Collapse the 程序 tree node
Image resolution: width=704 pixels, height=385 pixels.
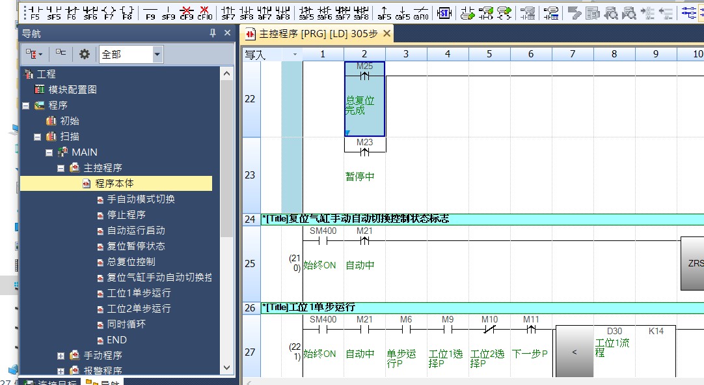pyautogui.click(x=26, y=106)
